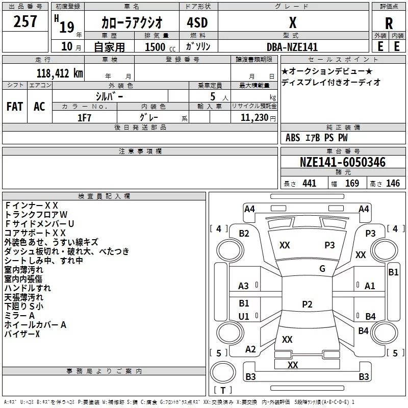Click note ダッシュ板切れ・破れ大、べたつき
Viewport: 408px width, 408px height.
click(x=67, y=251)
